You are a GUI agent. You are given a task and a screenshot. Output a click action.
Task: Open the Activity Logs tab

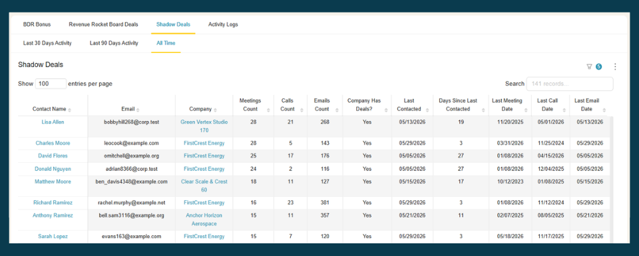point(223,25)
